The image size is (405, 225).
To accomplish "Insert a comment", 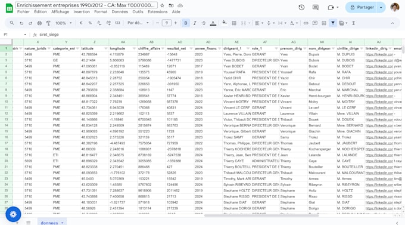I will pos(315,23).
